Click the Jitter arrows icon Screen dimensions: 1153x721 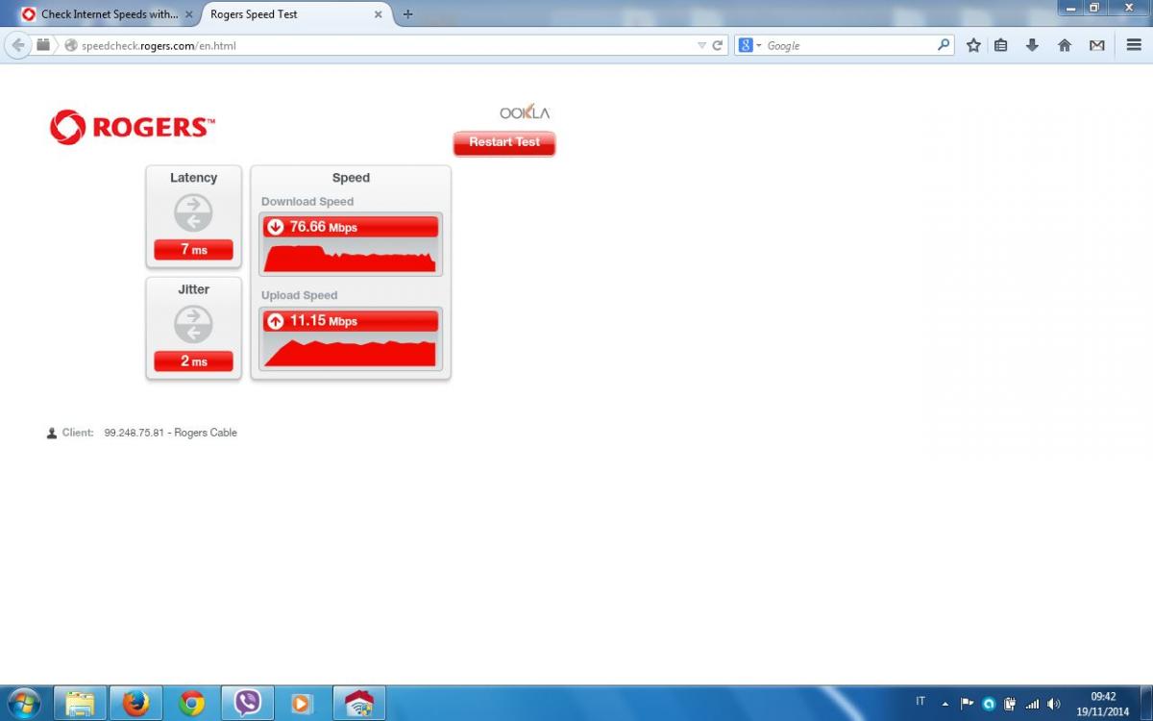pyautogui.click(x=193, y=325)
